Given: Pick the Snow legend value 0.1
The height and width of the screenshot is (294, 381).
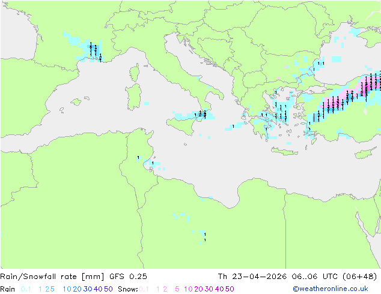Looking at the screenshot, I should click(x=144, y=289).
